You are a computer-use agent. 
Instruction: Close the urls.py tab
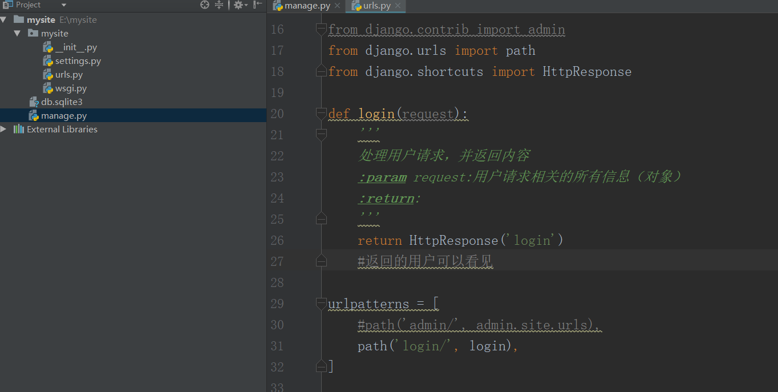click(x=398, y=6)
